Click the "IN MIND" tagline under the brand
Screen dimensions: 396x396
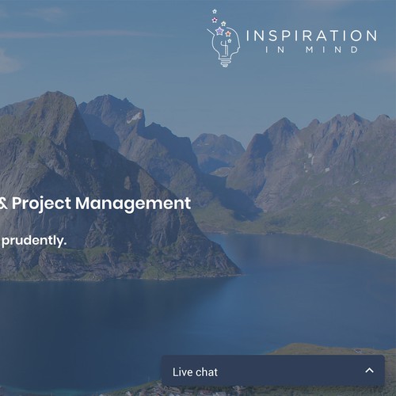pos(312,50)
